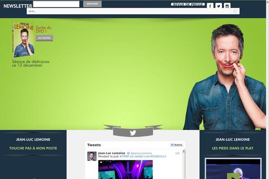Click the newsletter email input field
Viewport: 269px width, 179px height.
tap(56, 4)
